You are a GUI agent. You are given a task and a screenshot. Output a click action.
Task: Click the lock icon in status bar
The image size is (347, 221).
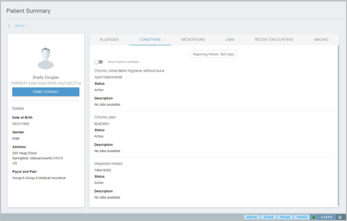[340, 217]
